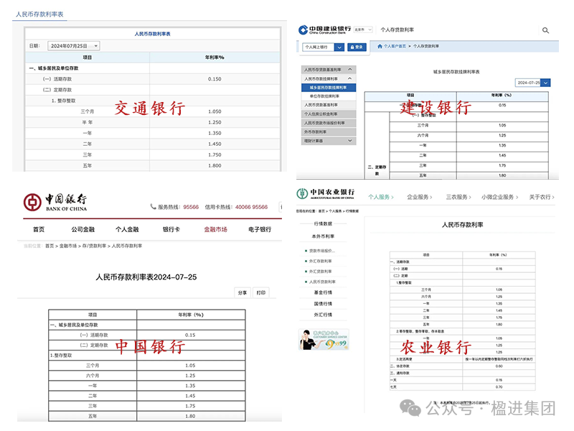Open 外汇贷款利率 link in ABC sidebar
574x431 pixels.
coord(320,272)
